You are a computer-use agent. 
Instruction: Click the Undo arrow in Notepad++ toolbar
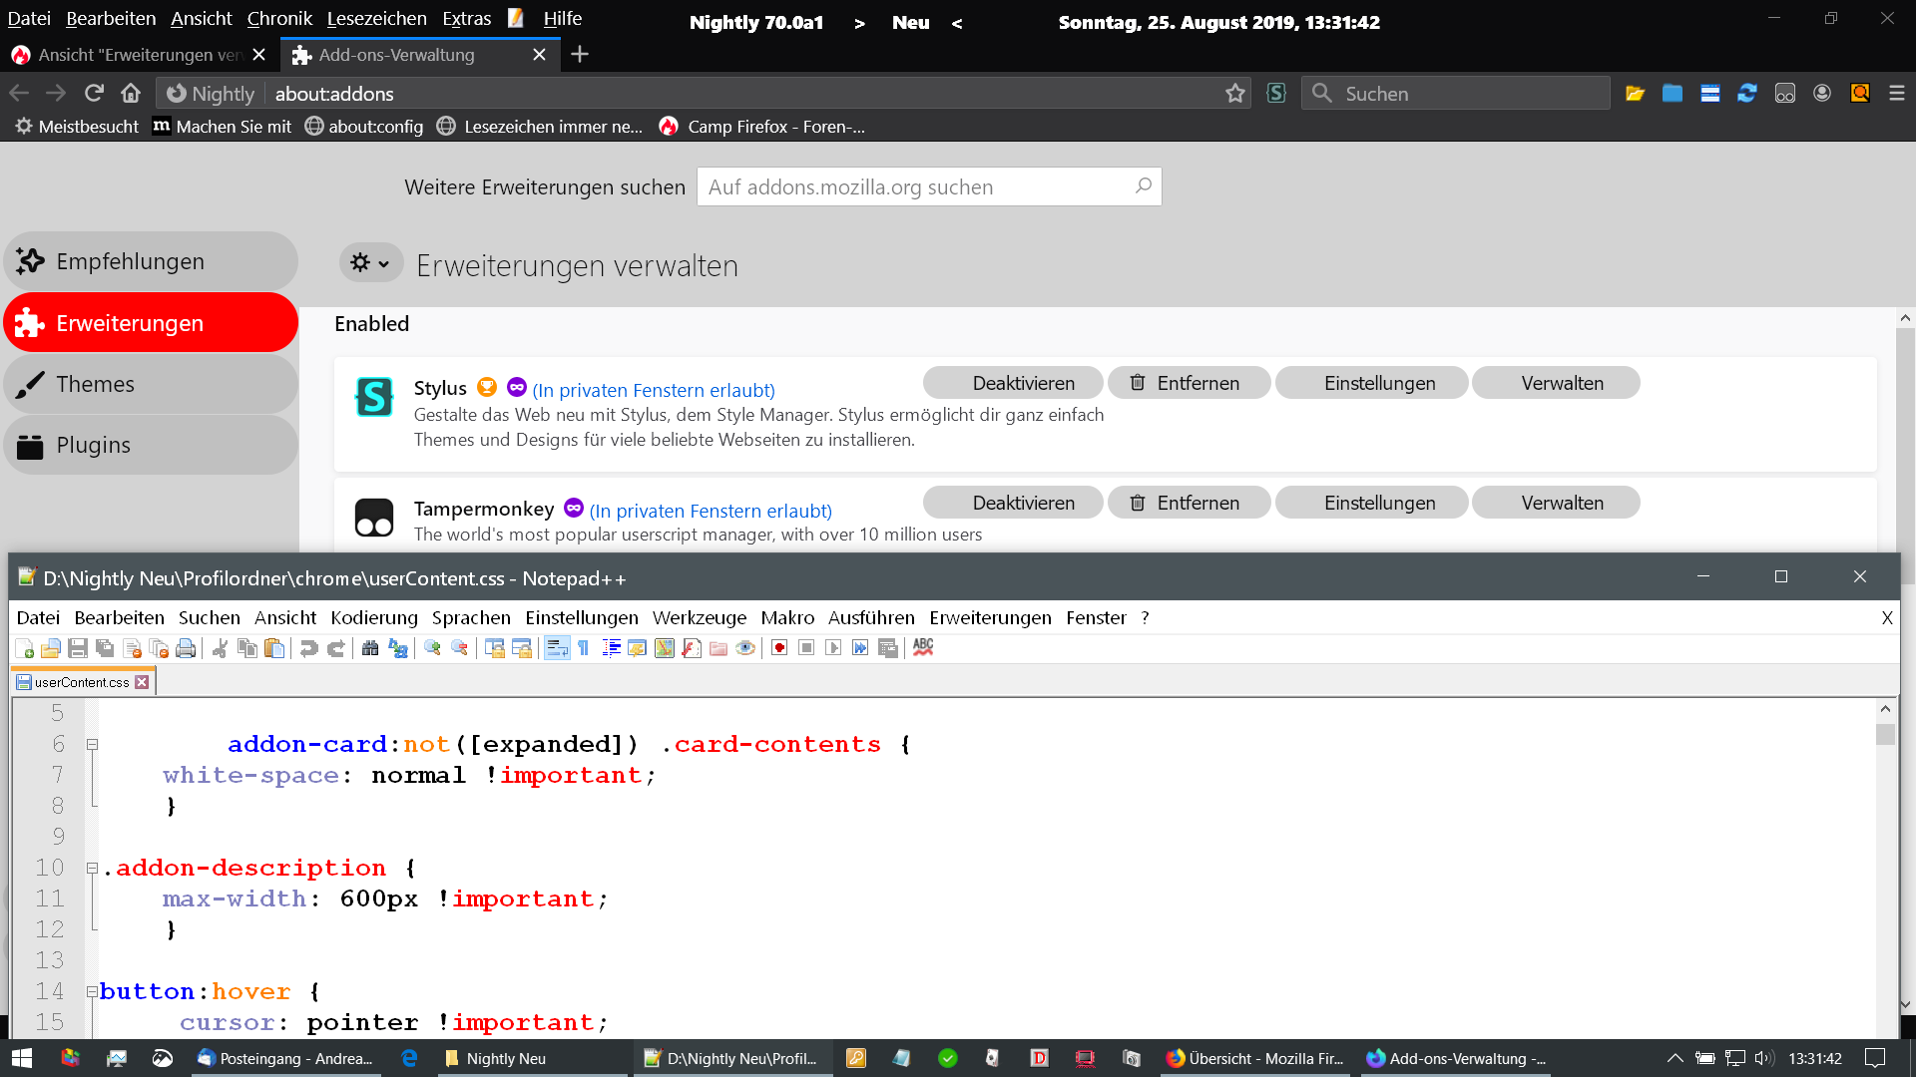pyautogui.click(x=308, y=648)
